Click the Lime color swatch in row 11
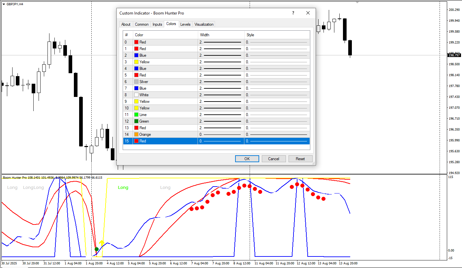 tap(136, 115)
